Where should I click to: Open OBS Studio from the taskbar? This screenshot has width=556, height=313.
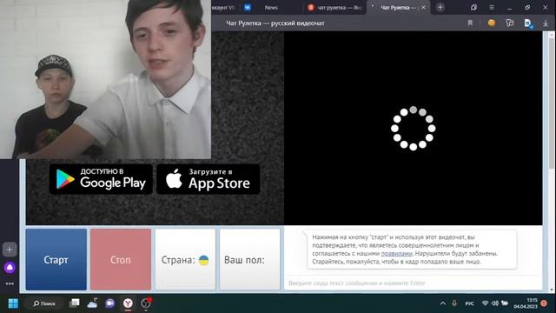point(146,303)
